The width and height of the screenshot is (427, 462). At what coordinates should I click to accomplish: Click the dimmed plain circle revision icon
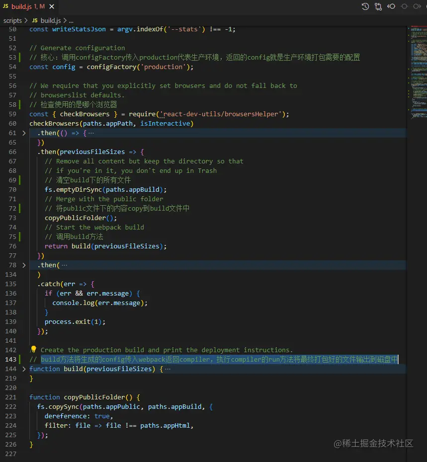404,6
